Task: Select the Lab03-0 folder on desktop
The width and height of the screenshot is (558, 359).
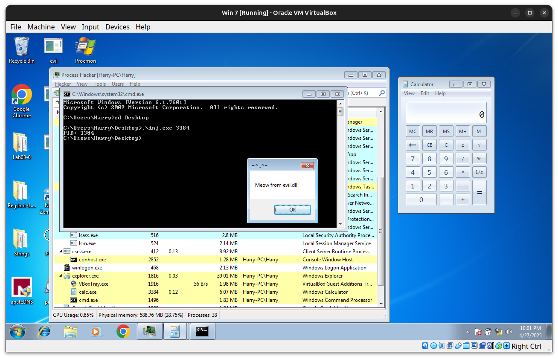Action: 21,146
